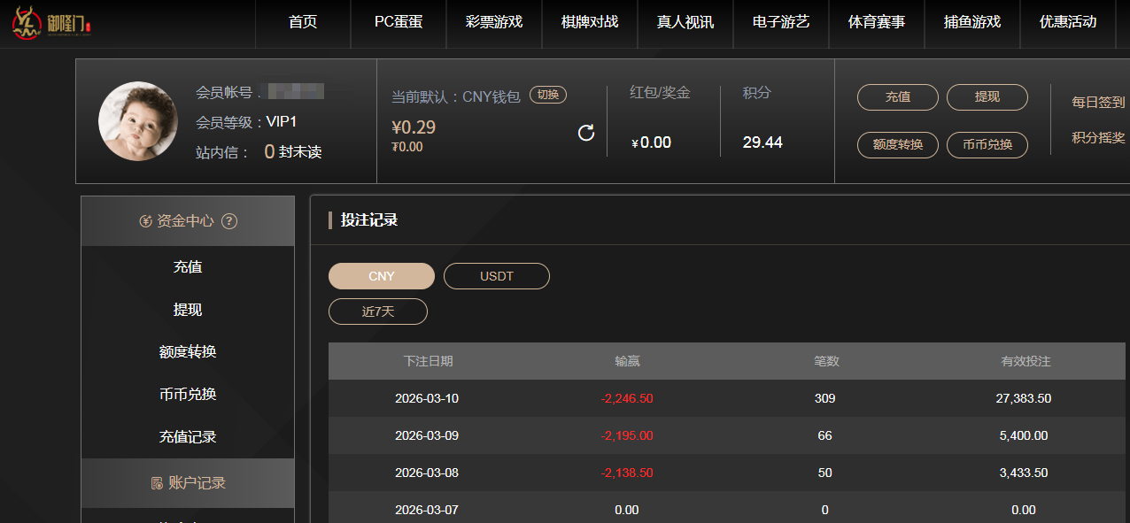This screenshot has width=1130, height=523.
Task: Select the USDT currency filter
Action: 496,276
